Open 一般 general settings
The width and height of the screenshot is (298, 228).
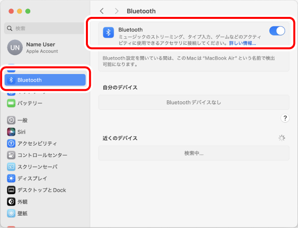click(x=23, y=120)
